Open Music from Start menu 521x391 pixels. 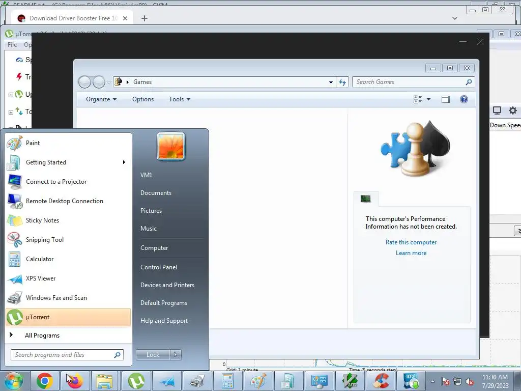click(x=149, y=229)
